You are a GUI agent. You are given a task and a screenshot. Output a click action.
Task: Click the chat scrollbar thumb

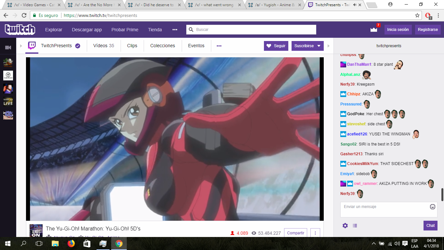pos(442,195)
